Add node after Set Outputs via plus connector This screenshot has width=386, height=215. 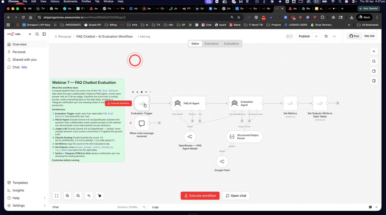[x=337, y=103]
